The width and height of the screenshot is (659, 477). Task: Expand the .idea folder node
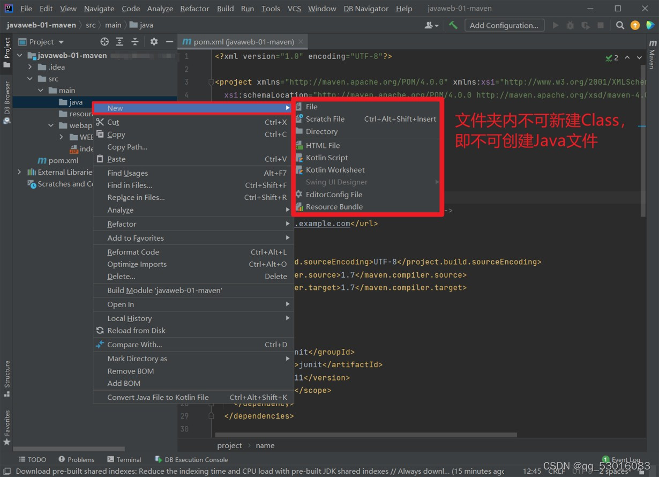point(30,67)
